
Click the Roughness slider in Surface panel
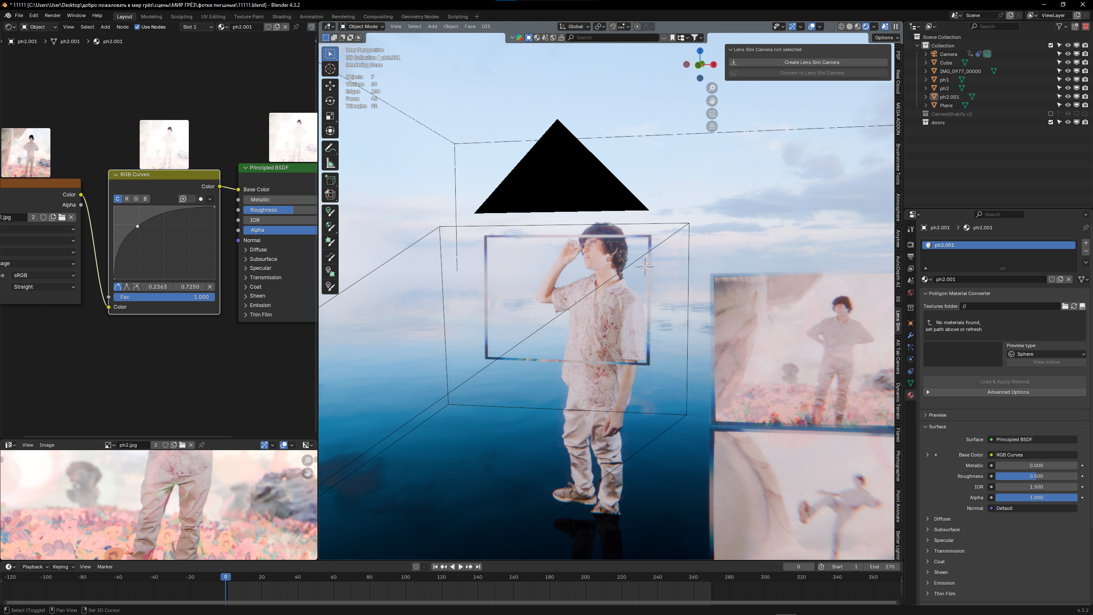coord(1036,476)
